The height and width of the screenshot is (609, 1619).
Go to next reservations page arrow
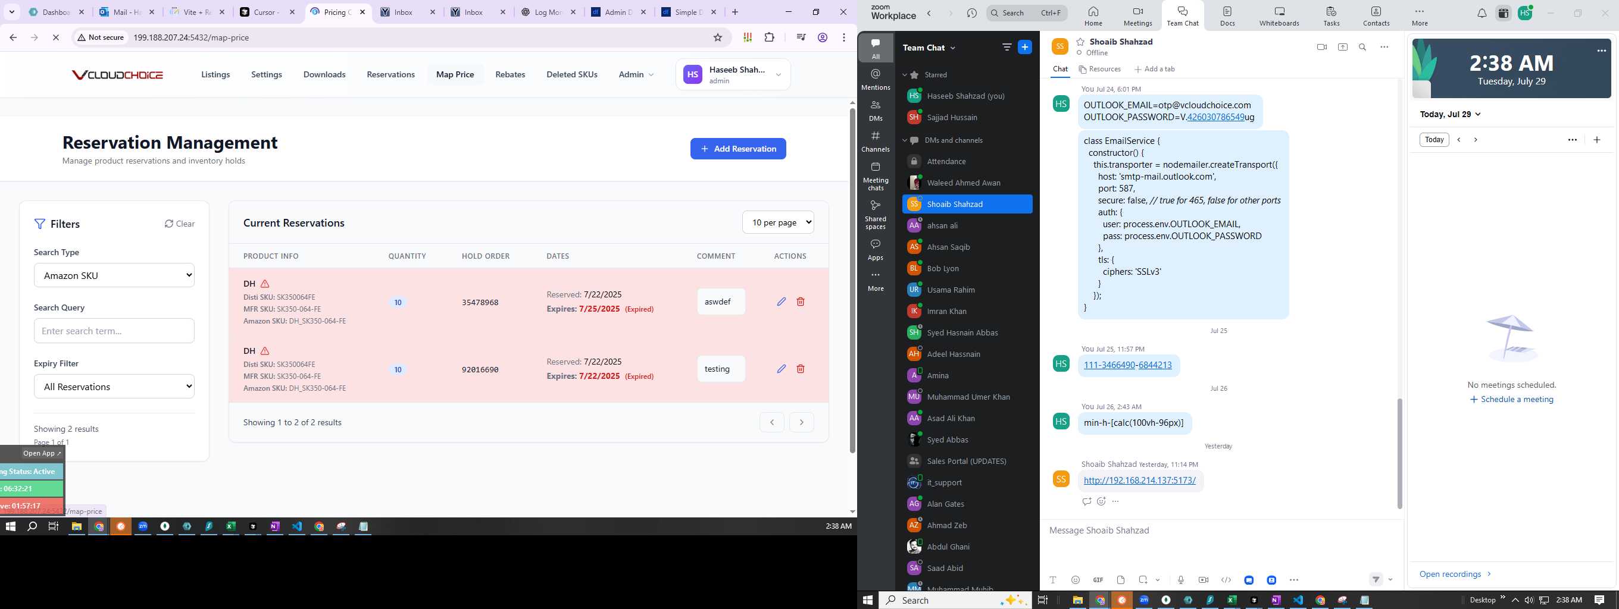(x=801, y=422)
